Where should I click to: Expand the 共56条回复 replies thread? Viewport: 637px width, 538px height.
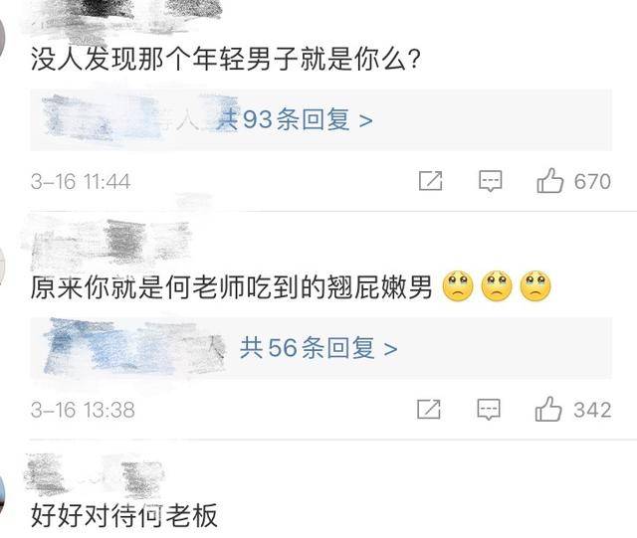320,348
